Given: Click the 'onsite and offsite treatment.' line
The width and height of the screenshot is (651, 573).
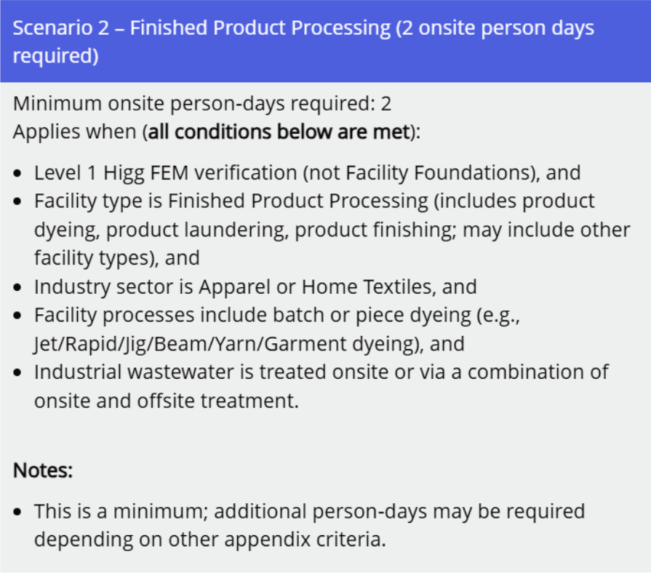Looking at the screenshot, I should point(166,401).
